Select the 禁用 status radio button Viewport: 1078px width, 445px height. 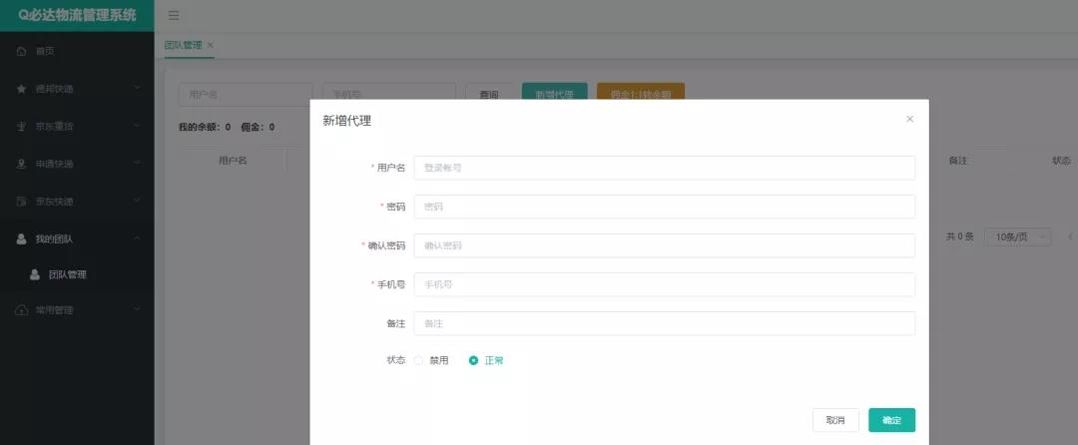click(x=419, y=360)
